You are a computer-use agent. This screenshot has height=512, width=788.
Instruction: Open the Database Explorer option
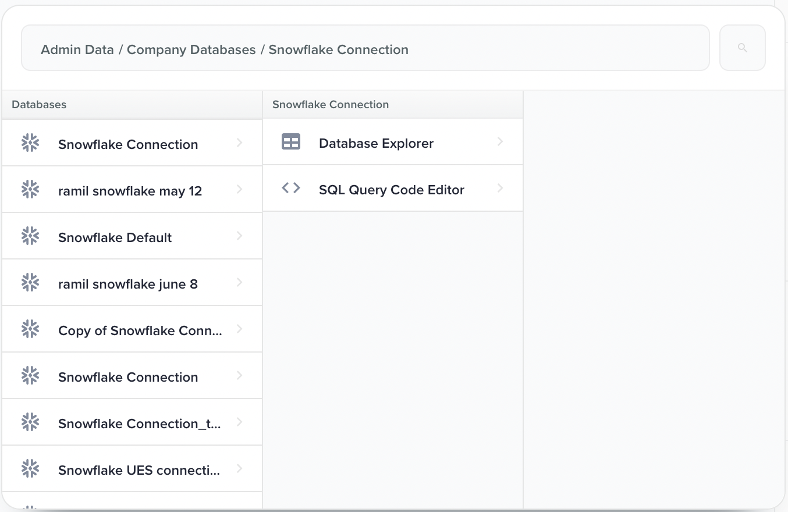pos(376,143)
